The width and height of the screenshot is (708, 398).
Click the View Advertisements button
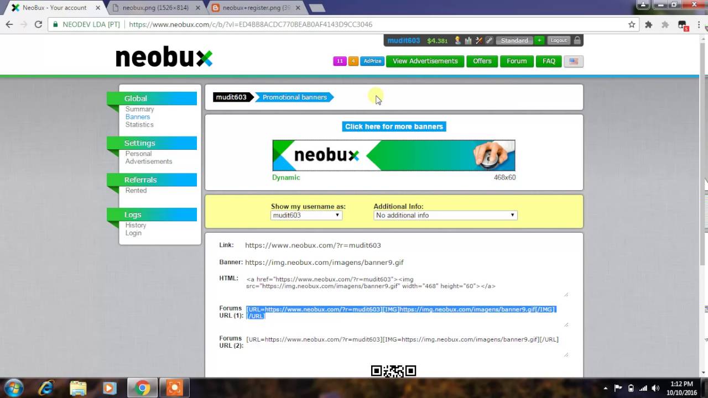(425, 61)
